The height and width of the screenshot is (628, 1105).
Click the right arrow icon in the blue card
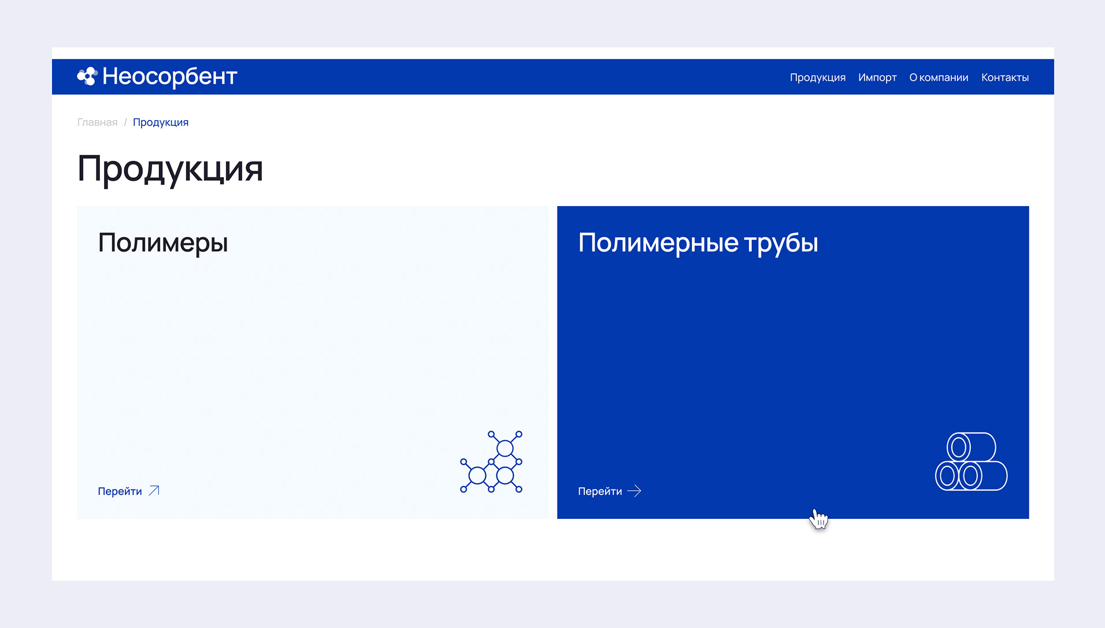pyautogui.click(x=634, y=491)
